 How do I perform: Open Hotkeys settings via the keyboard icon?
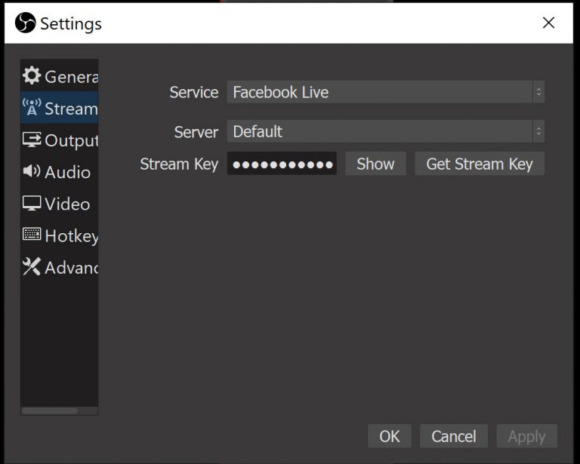pyautogui.click(x=32, y=235)
